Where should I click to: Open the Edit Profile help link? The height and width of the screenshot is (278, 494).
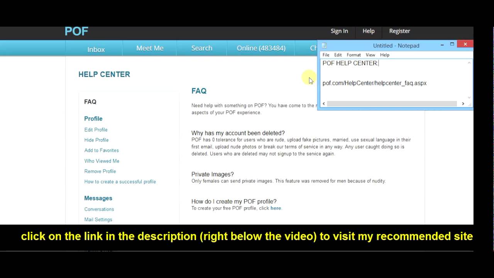pyautogui.click(x=96, y=130)
